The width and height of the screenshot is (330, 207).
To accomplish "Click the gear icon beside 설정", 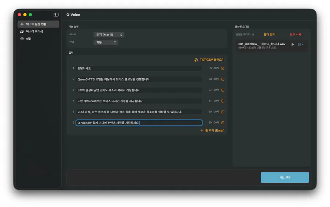I will point(22,39).
